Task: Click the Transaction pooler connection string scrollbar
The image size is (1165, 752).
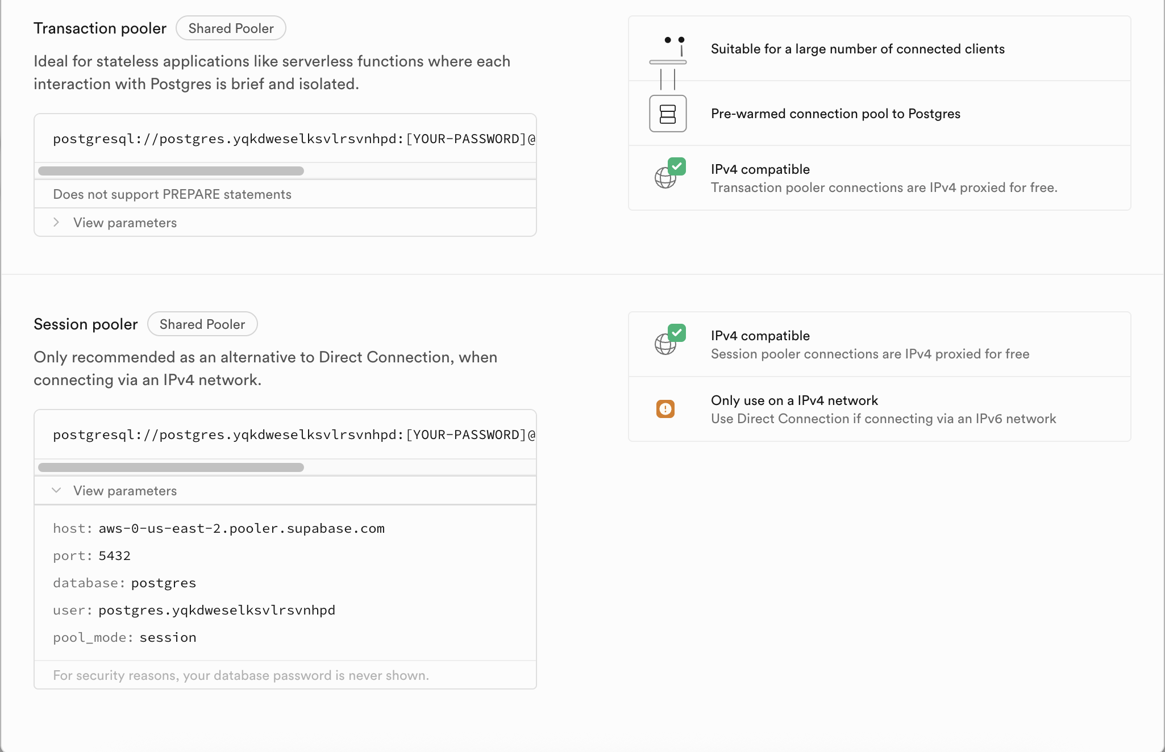Action: click(x=171, y=171)
